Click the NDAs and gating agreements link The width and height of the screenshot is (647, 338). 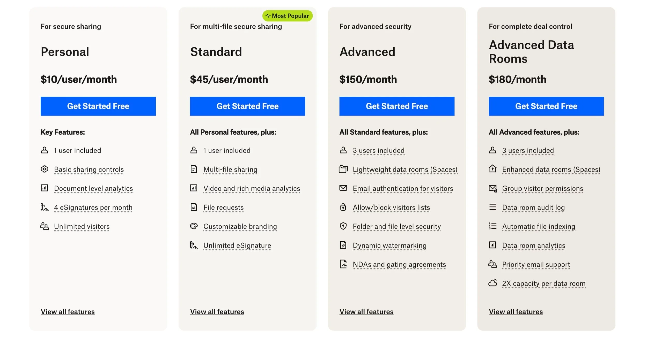coord(399,265)
